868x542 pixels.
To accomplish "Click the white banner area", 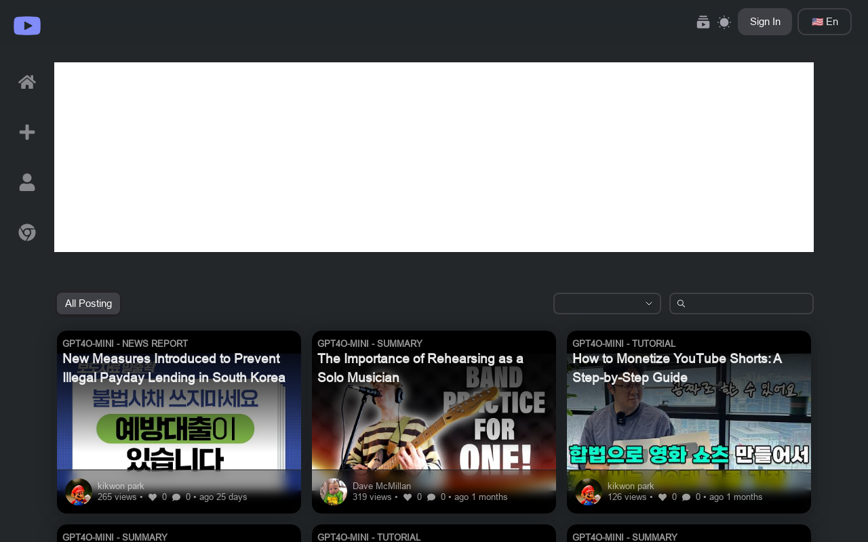I will [434, 157].
